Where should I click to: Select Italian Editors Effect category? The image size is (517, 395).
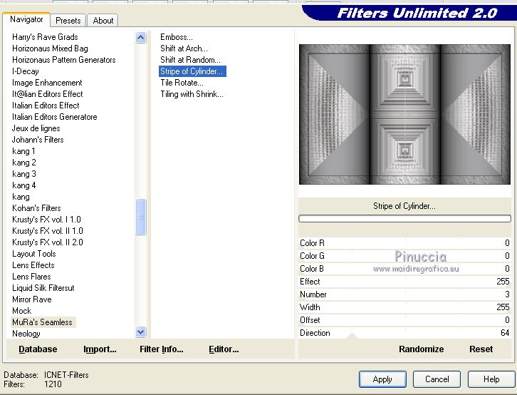[46, 106]
